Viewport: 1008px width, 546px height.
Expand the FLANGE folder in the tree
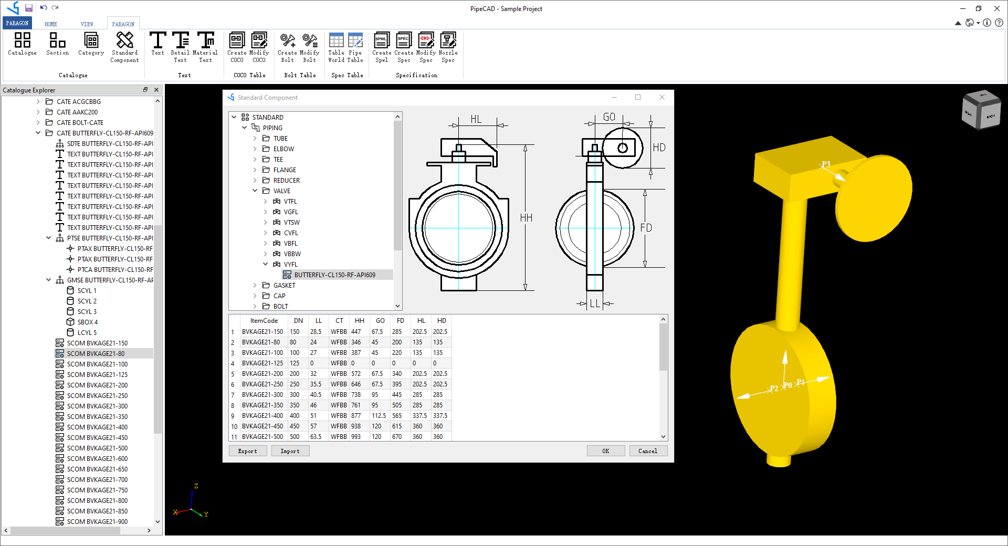254,170
